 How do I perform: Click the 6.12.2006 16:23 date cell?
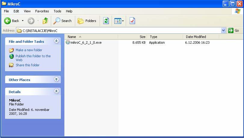click(x=197, y=42)
